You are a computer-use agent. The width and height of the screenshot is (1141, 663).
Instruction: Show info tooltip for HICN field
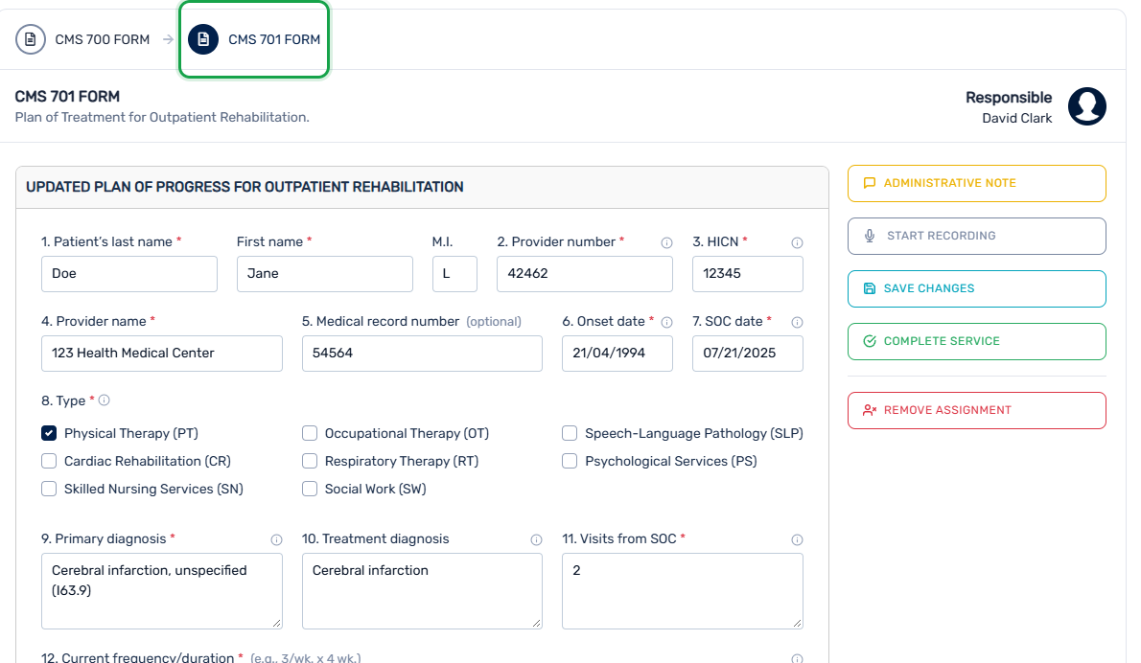pos(797,242)
